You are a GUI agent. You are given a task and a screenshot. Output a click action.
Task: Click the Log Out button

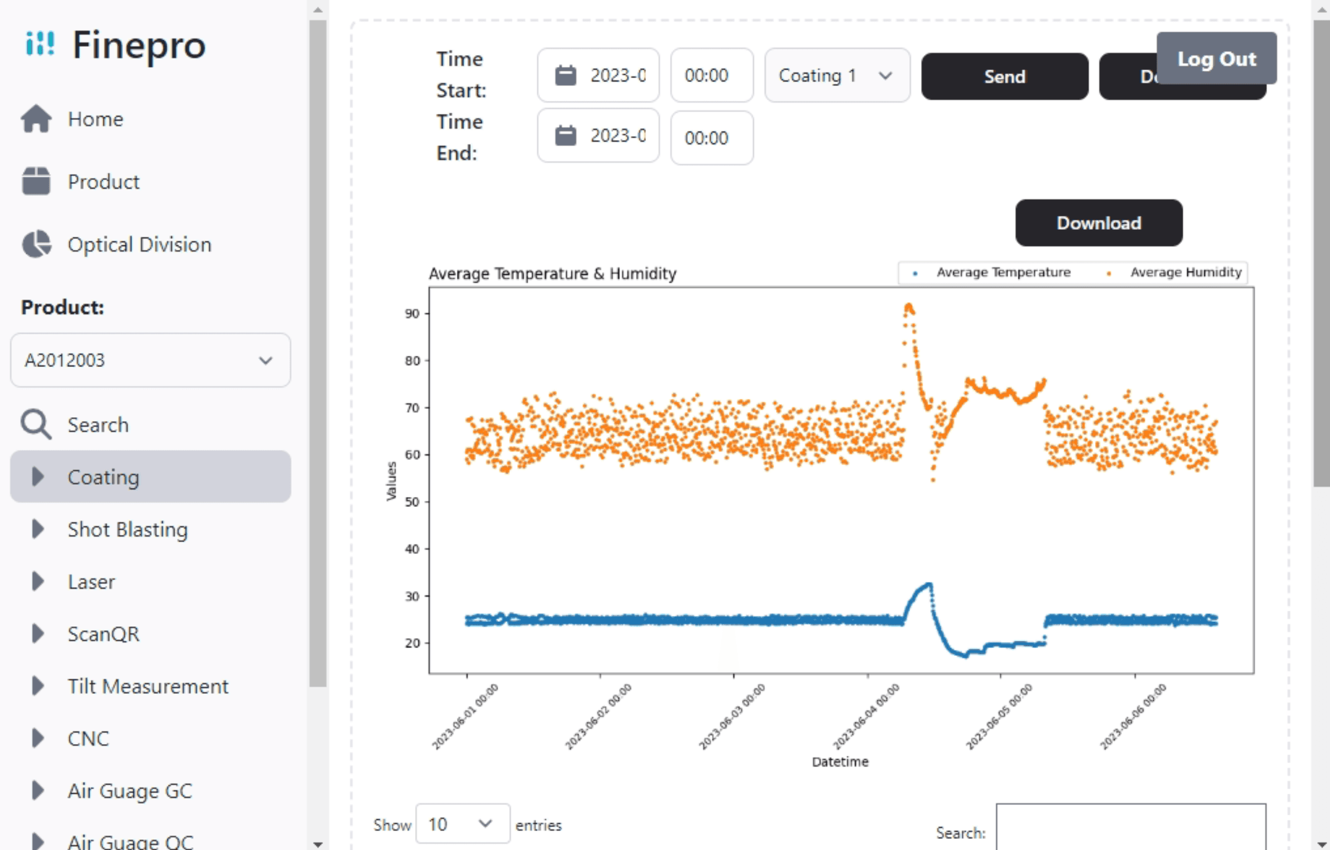point(1216,59)
